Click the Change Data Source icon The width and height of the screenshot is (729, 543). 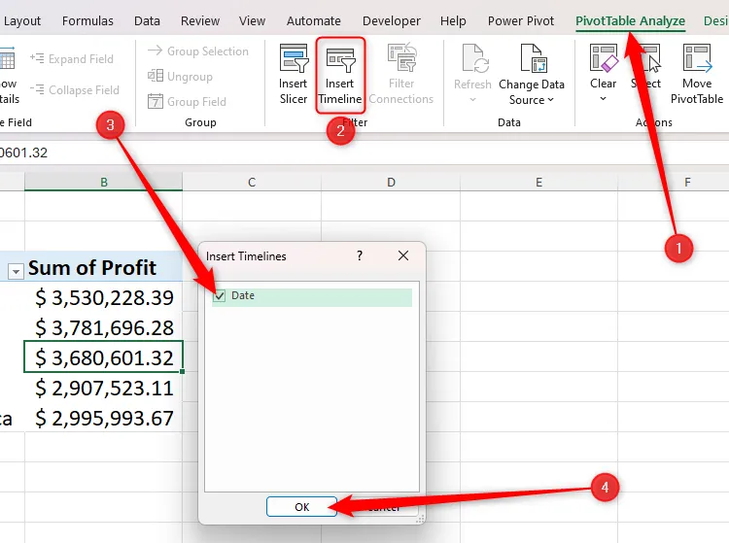534,58
